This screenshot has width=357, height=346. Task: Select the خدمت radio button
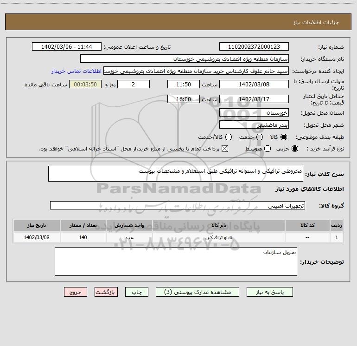[x=260, y=137]
